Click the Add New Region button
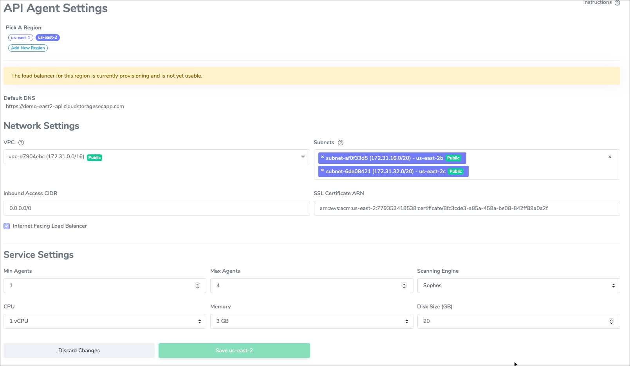Screen dimensions: 630x366 coord(28,48)
